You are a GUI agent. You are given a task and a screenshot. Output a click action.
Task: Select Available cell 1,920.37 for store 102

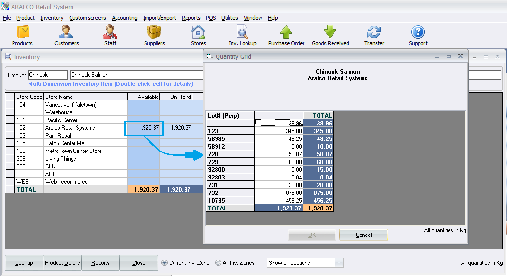point(144,128)
